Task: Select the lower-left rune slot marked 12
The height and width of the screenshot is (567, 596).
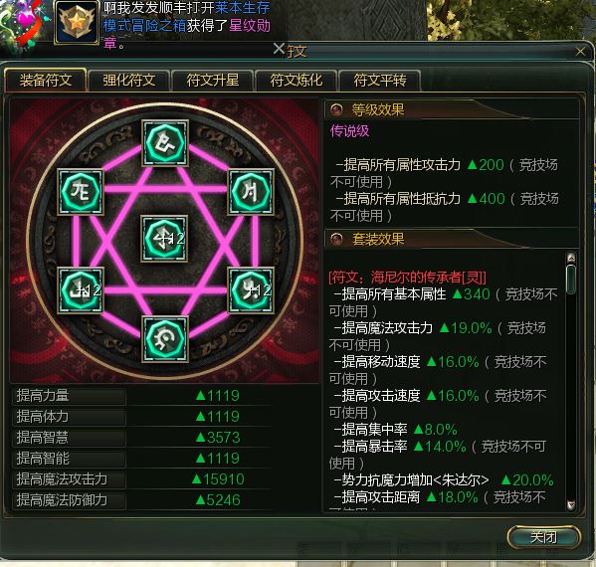Action: [81, 290]
